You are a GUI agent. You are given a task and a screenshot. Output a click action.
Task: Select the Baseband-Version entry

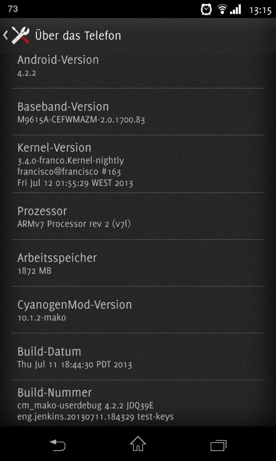138,112
